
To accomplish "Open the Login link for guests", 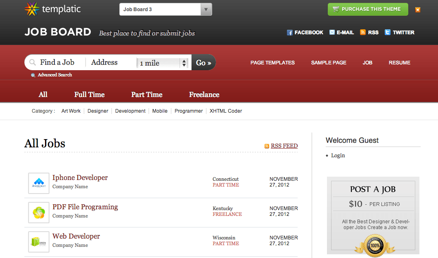I will click(338, 155).
